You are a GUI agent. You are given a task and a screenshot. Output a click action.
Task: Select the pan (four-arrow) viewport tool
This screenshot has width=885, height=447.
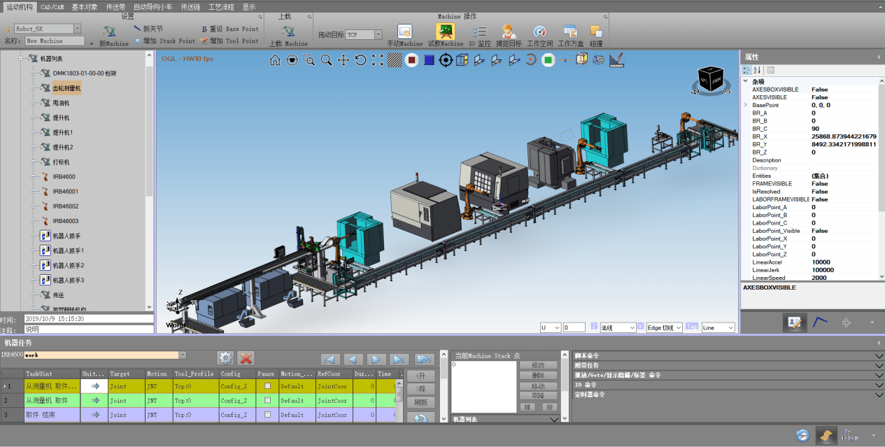pos(344,61)
